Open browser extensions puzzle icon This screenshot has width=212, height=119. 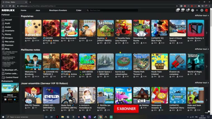199,6
